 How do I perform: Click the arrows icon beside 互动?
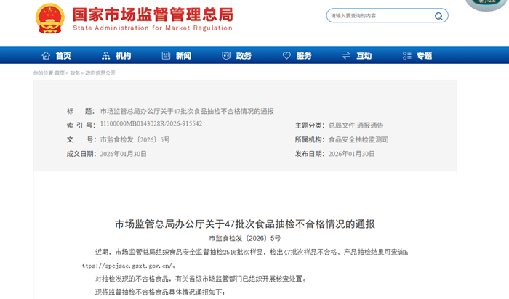pos(346,56)
